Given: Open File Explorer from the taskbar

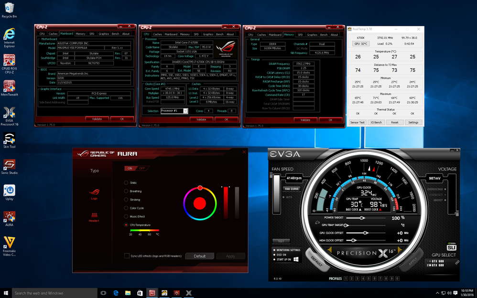Looking at the screenshot, I should tap(128, 293).
